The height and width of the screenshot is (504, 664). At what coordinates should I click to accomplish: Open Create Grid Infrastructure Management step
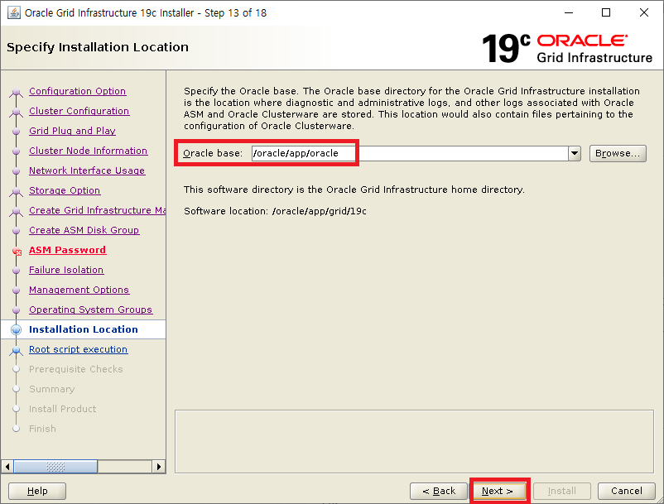[x=98, y=210]
